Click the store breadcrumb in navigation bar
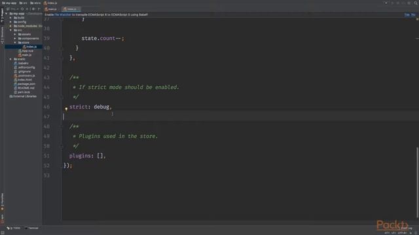 pyautogui.click(x=35, y=3)
